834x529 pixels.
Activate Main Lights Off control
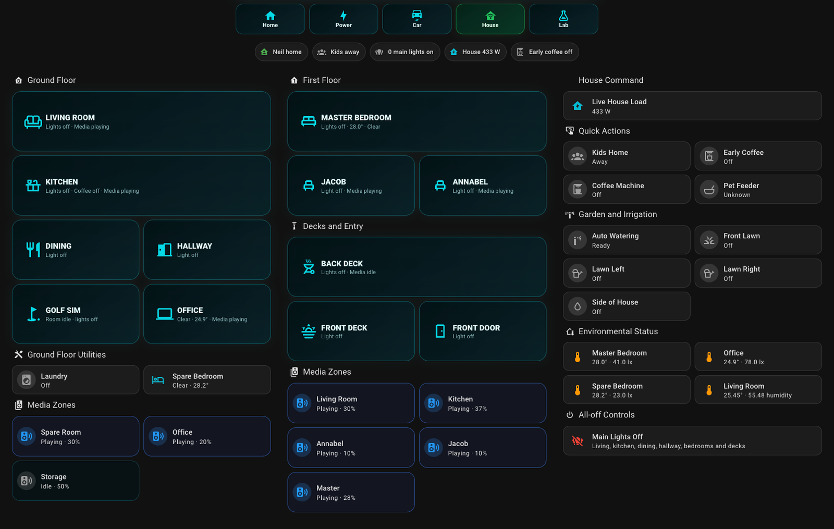click(692, 441)
